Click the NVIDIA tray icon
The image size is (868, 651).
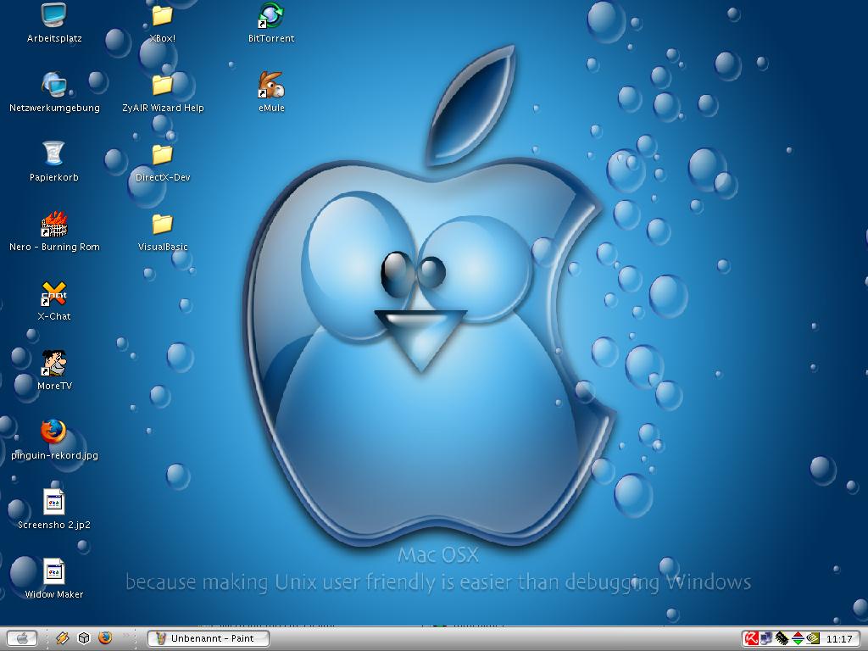pos(813,638)
